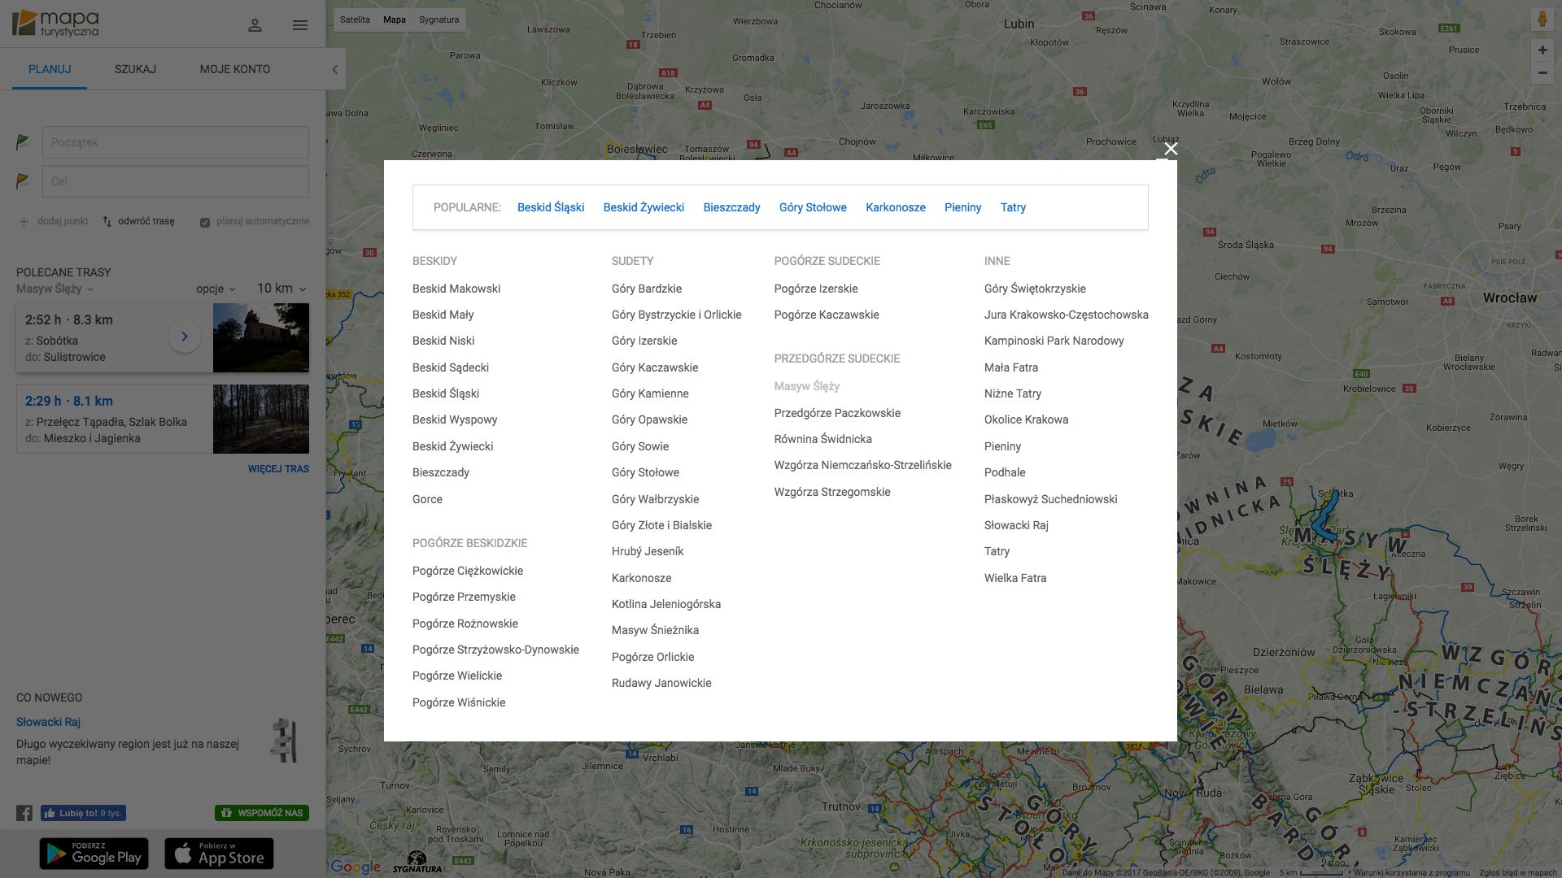Expand the Masyw Ślęży region dropdown

tap(55, 289)
